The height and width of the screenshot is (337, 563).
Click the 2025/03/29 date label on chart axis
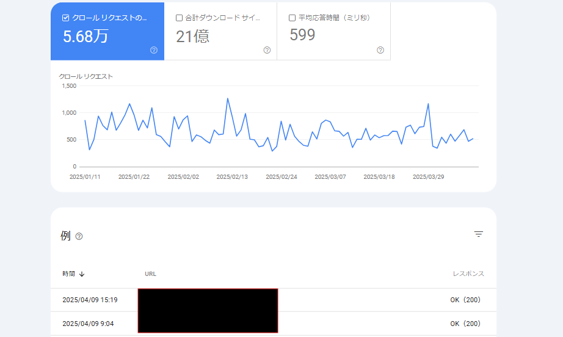pyautogui.click(x=428, y=177)
